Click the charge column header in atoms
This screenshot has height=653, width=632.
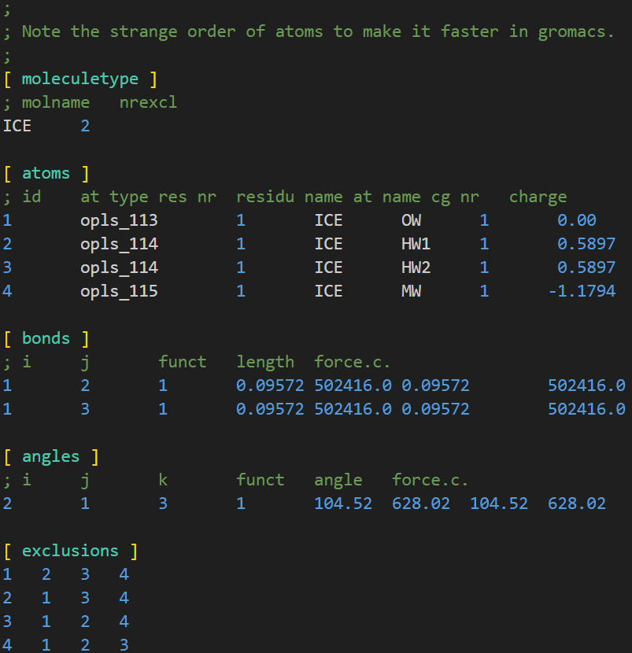coord(538,197)
